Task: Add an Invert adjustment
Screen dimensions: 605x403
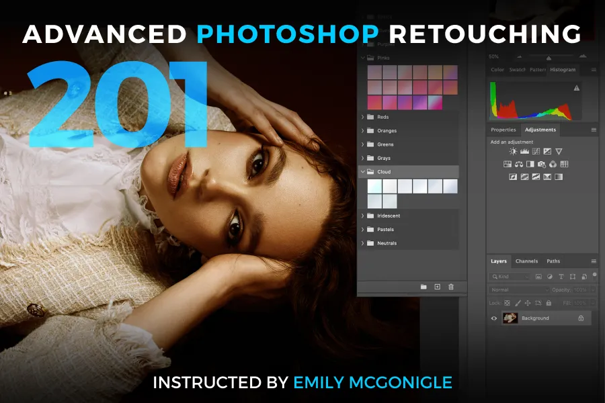Action: [513, 177]
